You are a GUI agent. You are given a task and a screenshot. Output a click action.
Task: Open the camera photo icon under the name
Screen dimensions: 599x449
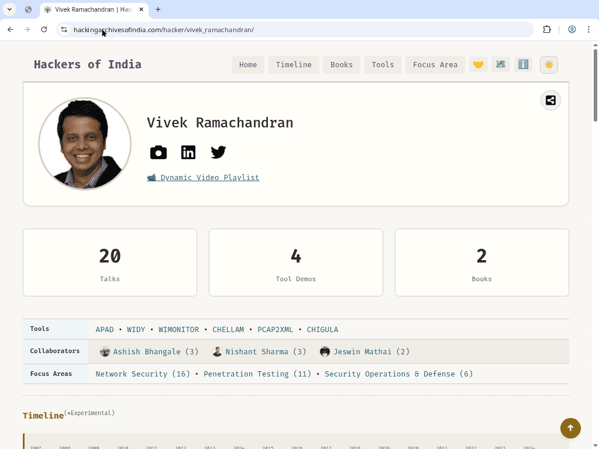(x=159, y=152)
